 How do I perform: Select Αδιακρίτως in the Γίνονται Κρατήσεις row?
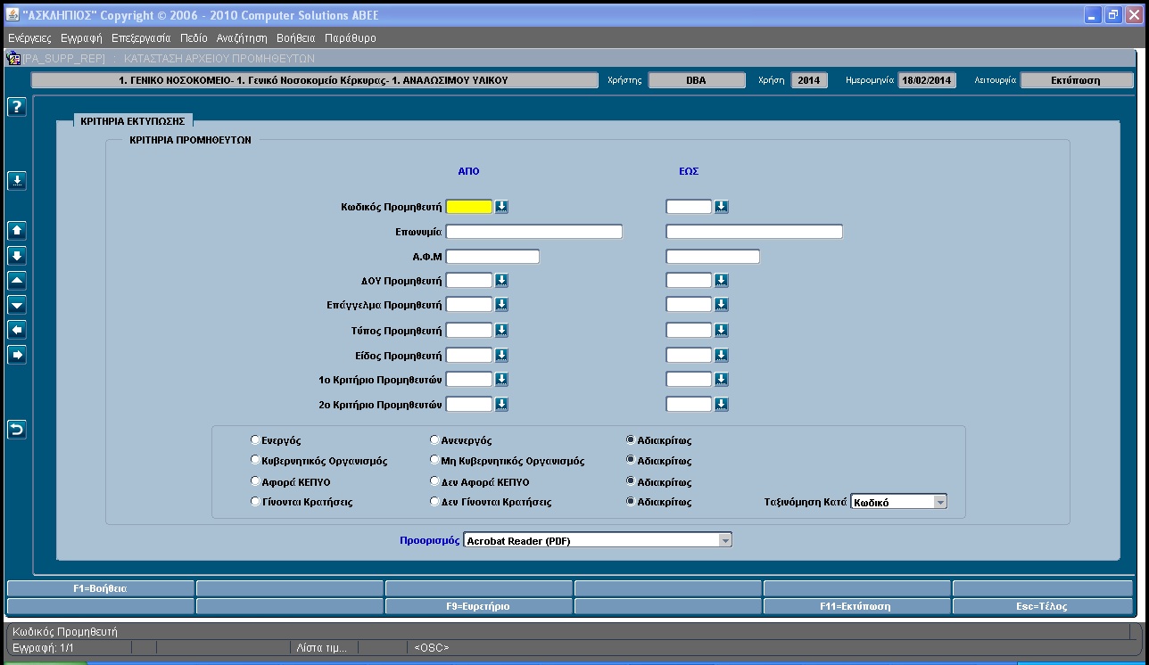[x=631, y=502]
